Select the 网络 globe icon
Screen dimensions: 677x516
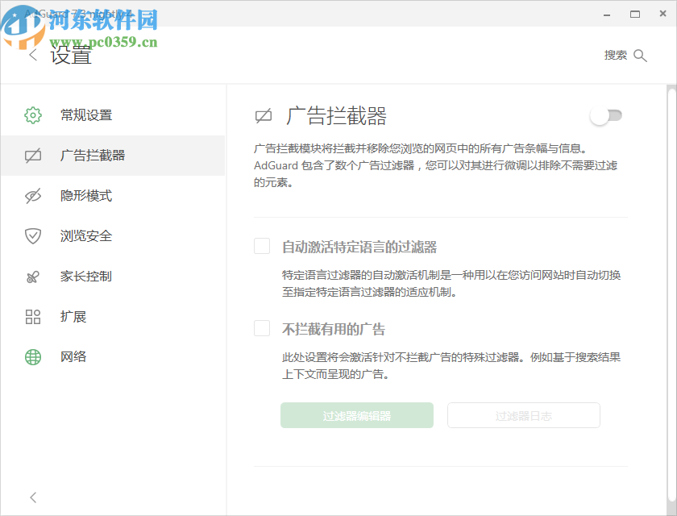click(x=32, y=356)
